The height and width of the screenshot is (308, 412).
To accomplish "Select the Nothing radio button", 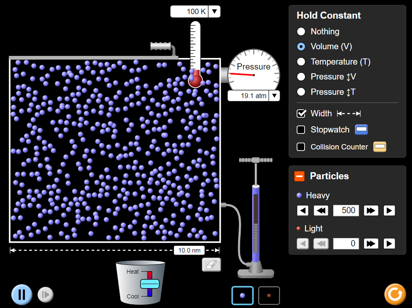I will pos(301,31).
